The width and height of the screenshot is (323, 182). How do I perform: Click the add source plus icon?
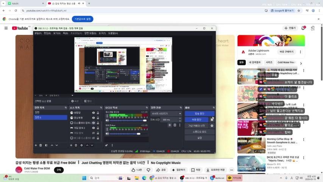tap(71, 145)
